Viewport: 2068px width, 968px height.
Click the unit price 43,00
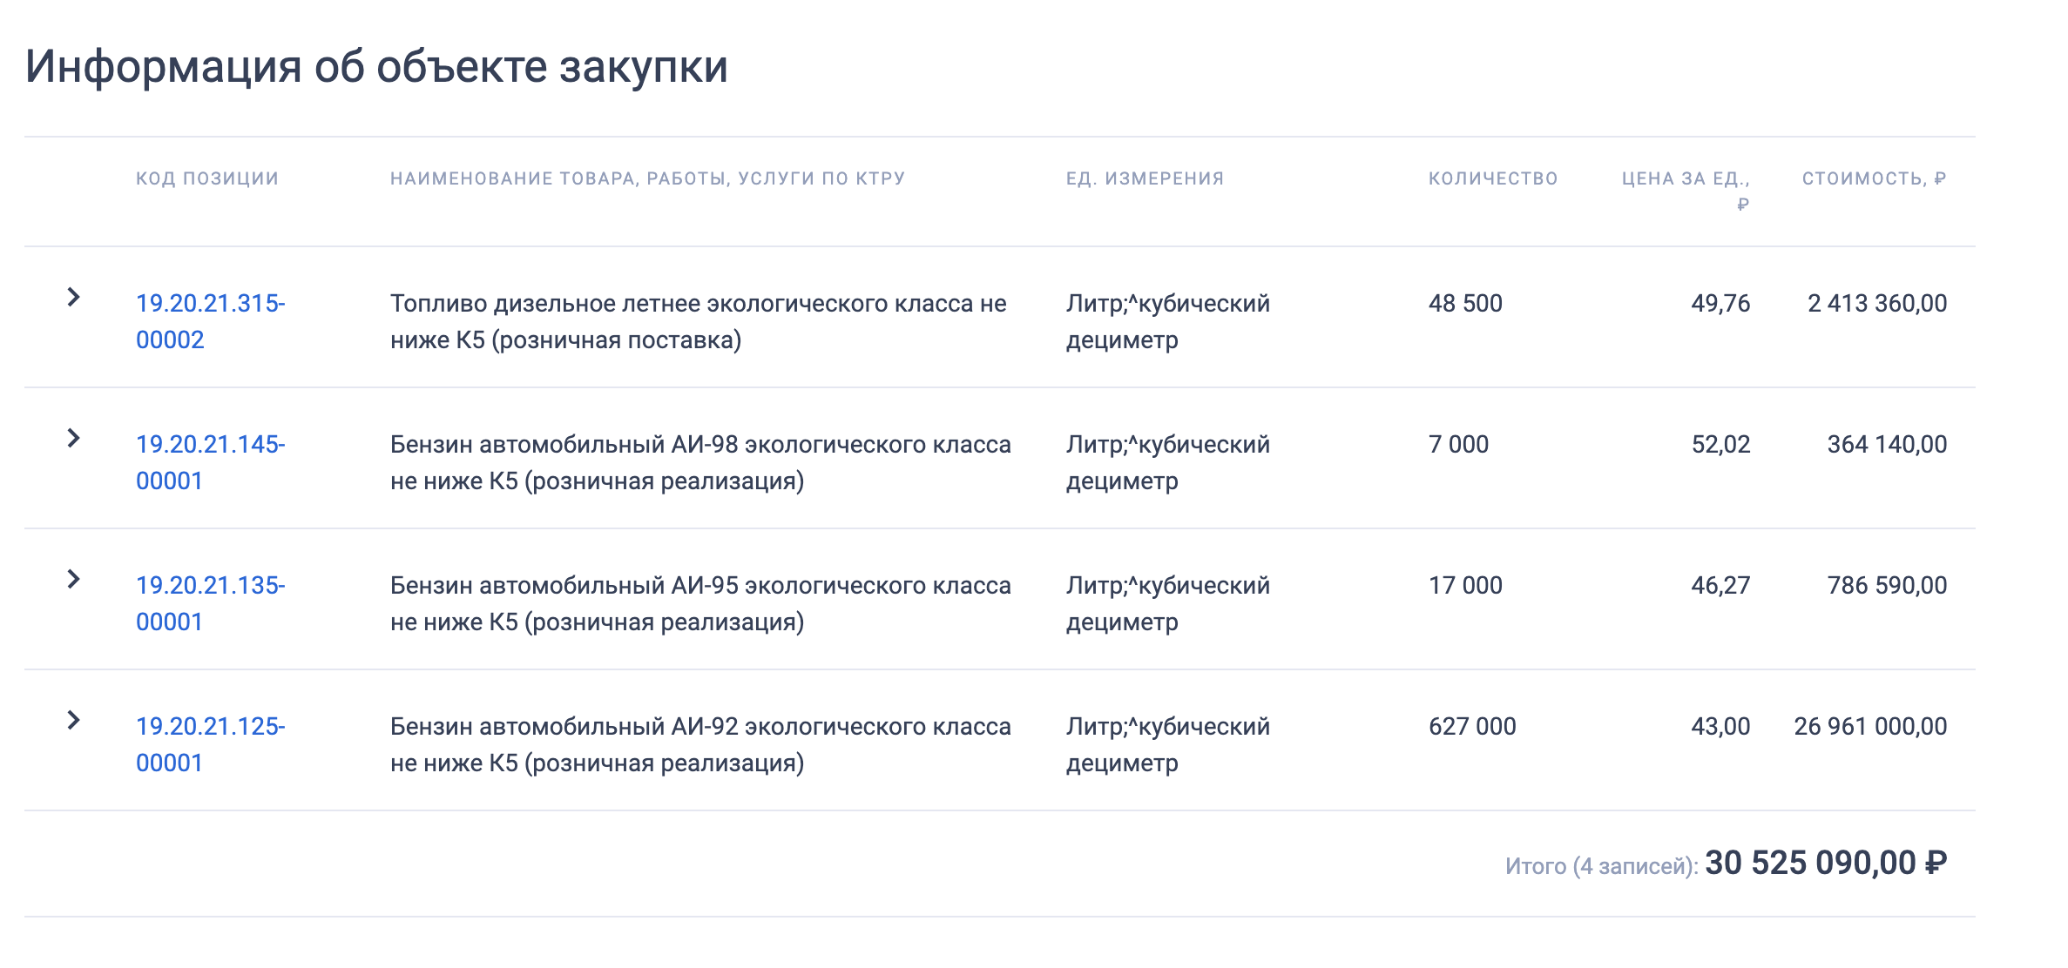1720,726
